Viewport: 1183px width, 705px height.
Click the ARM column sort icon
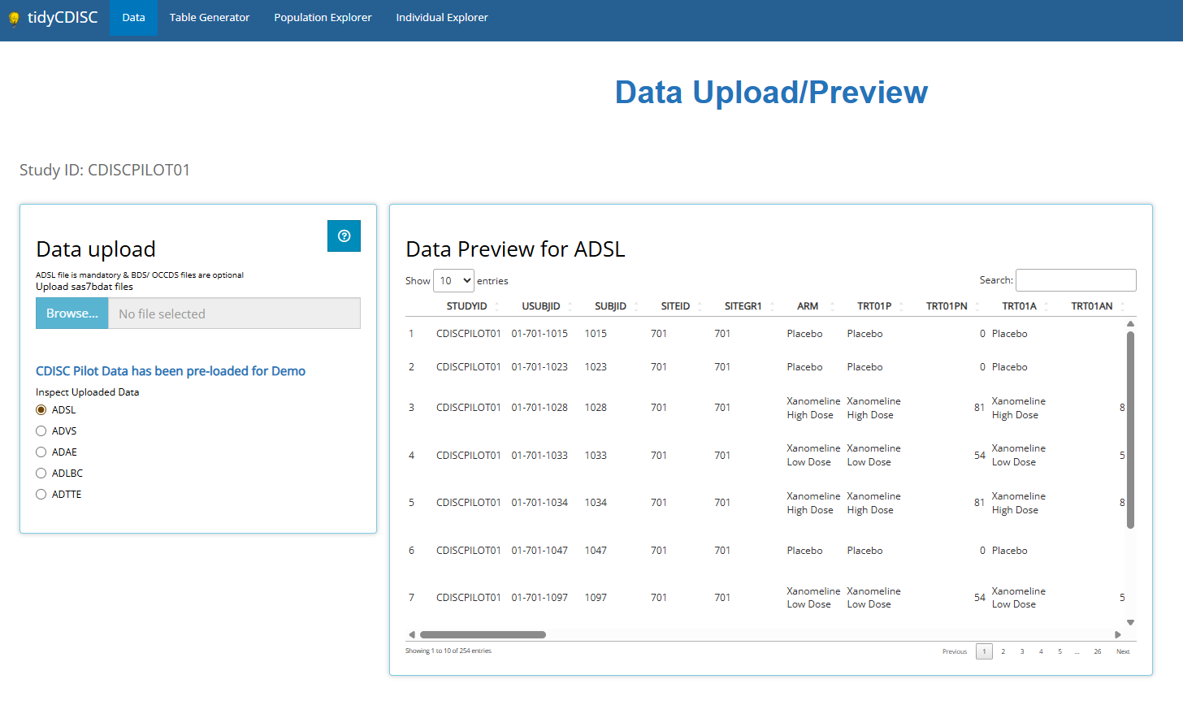pyautogui.click(x=832, y=306)
